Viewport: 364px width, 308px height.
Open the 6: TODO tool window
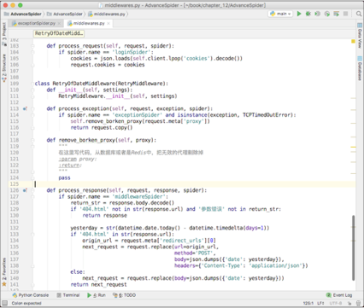pos(125,295)
